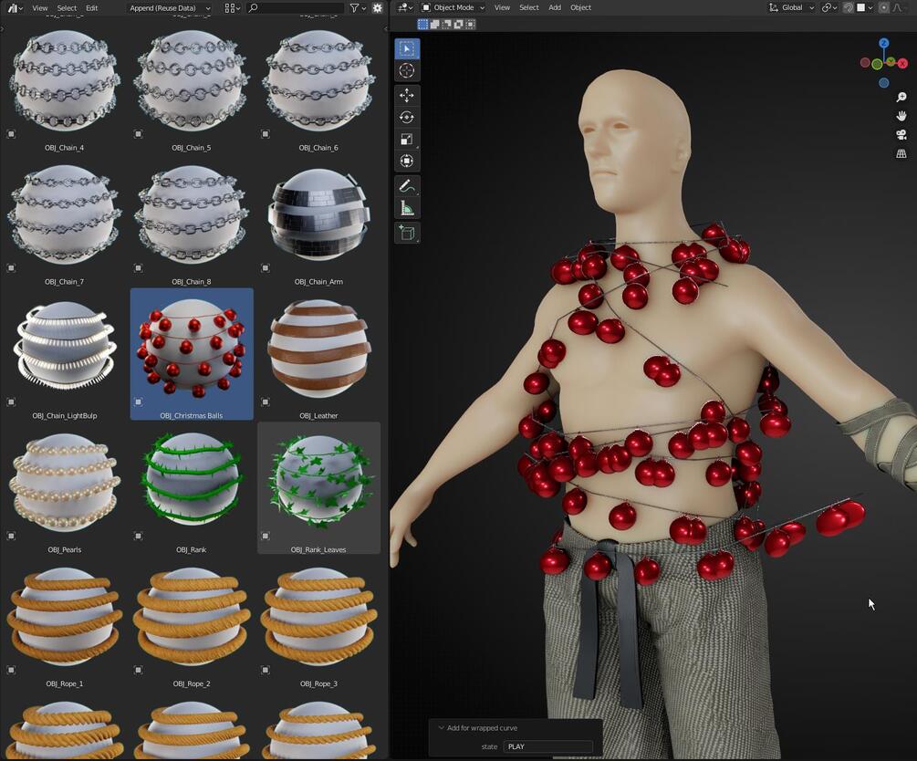The width and height of the screenshot is (917, 761).
Task: Open asset browser settings gear icon
Action: [377, 7]
